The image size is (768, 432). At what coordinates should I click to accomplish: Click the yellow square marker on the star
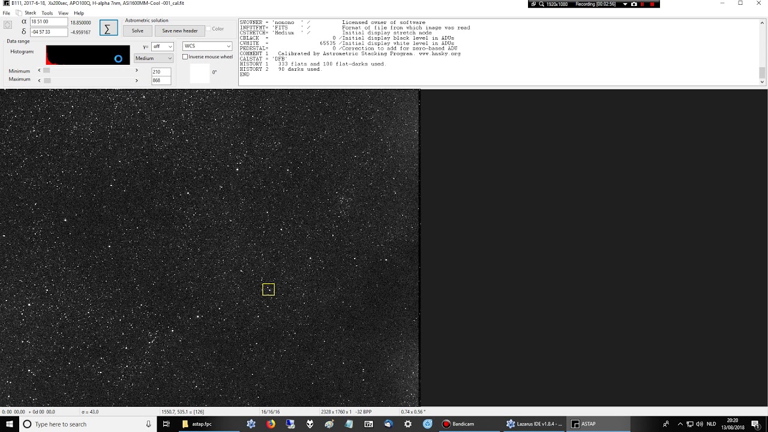coord(268,290)
